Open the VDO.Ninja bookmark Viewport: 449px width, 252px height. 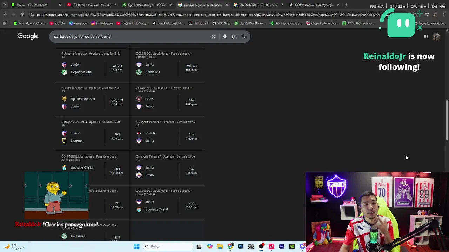click(221, 23)
